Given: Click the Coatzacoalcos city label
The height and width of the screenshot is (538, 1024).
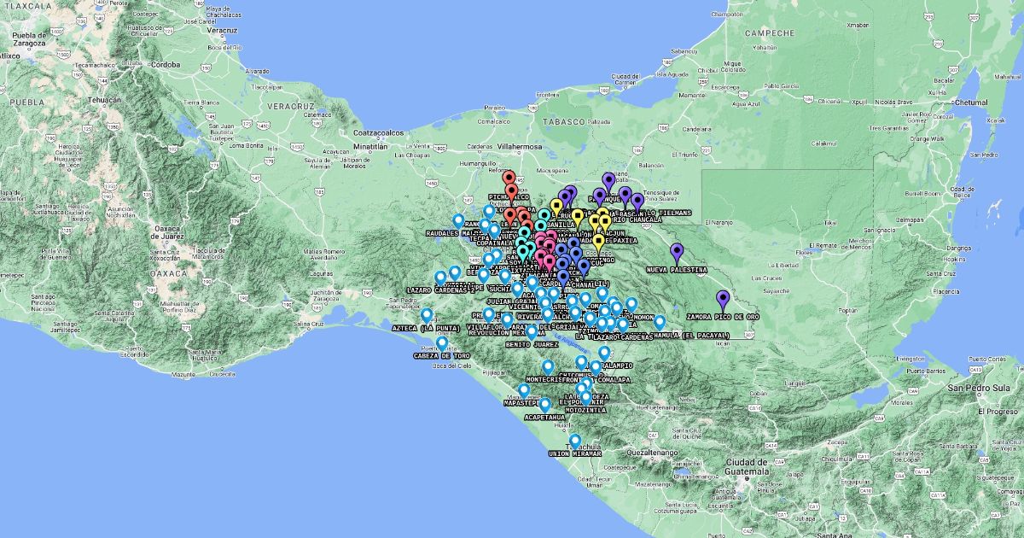Looking at the screenshot, I should tap(378, 133).
